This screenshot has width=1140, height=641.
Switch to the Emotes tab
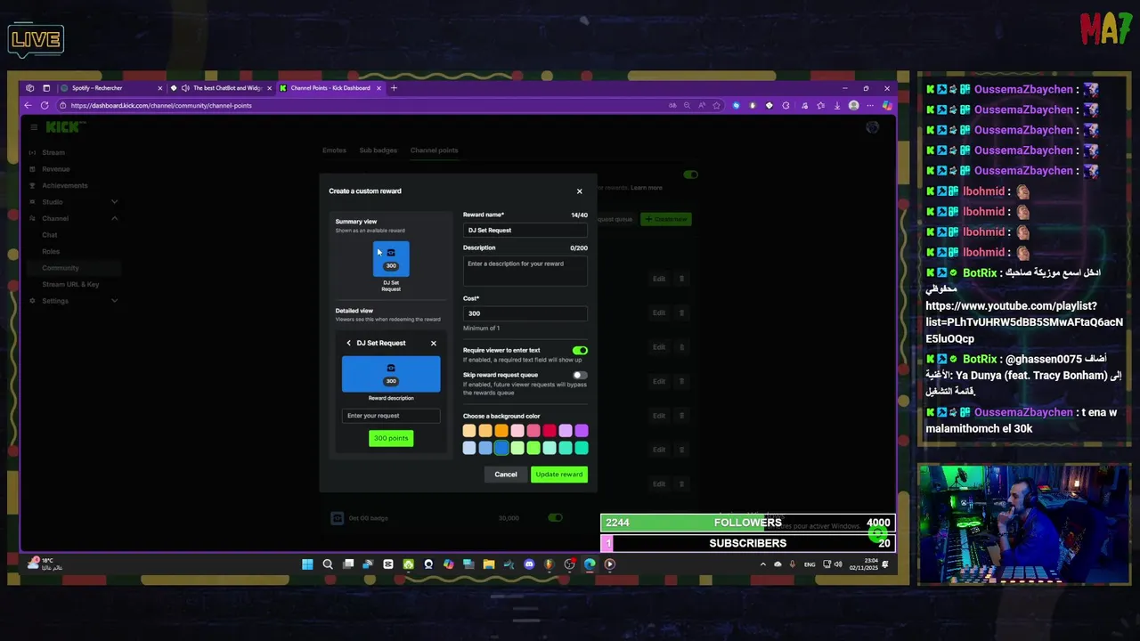click(x=334, y=150)
